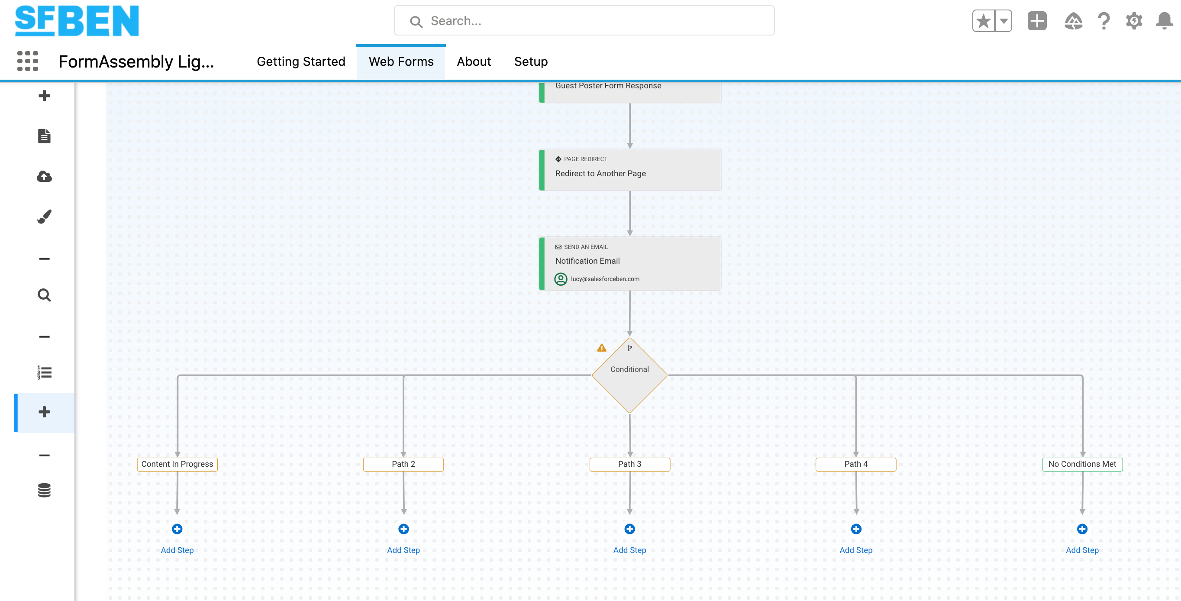
Task: Click plus circle under Path 3
Action: (629, 529)
